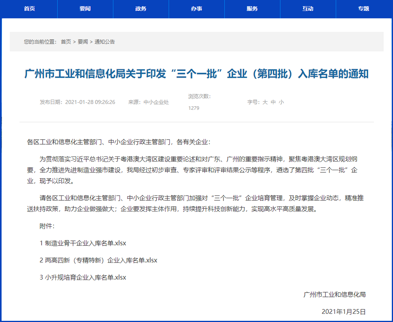Open the 互动 navigation tab
This screenshot has width=393, height=322.
click(308, 9)
